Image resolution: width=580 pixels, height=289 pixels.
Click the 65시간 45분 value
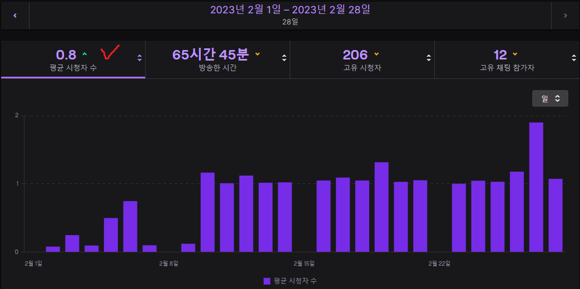click(210, 54)
